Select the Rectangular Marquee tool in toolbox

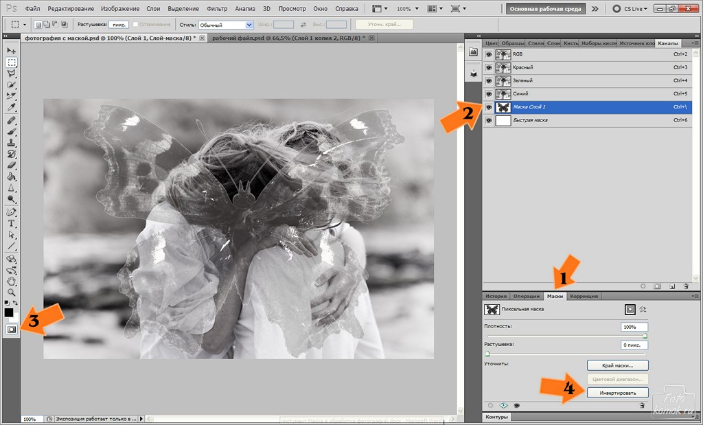(12, 62)
